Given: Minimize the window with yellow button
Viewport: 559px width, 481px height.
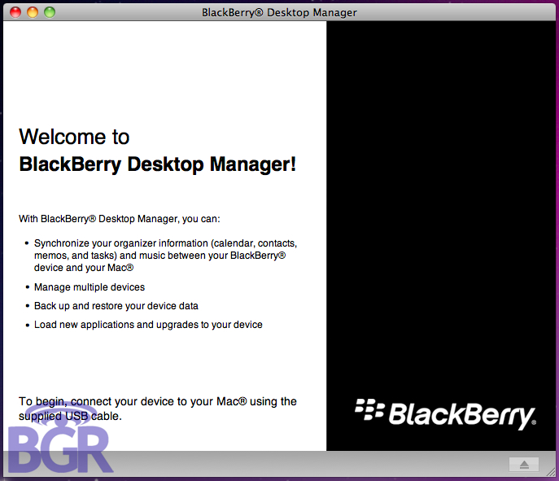Looking at the screenshot, I should click(x=33, y=12).
